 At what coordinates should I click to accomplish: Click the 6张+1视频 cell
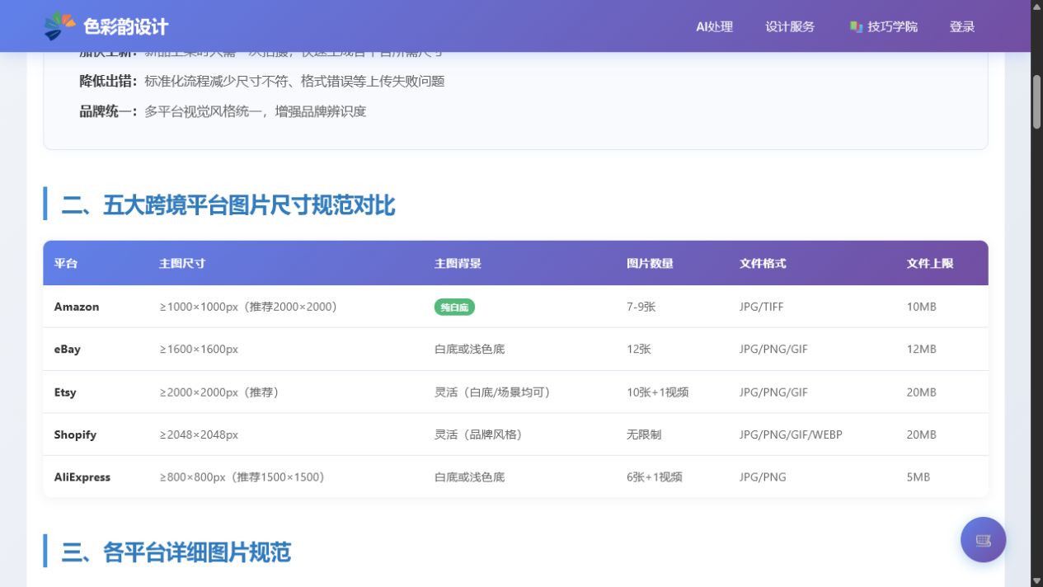point(655,477)
